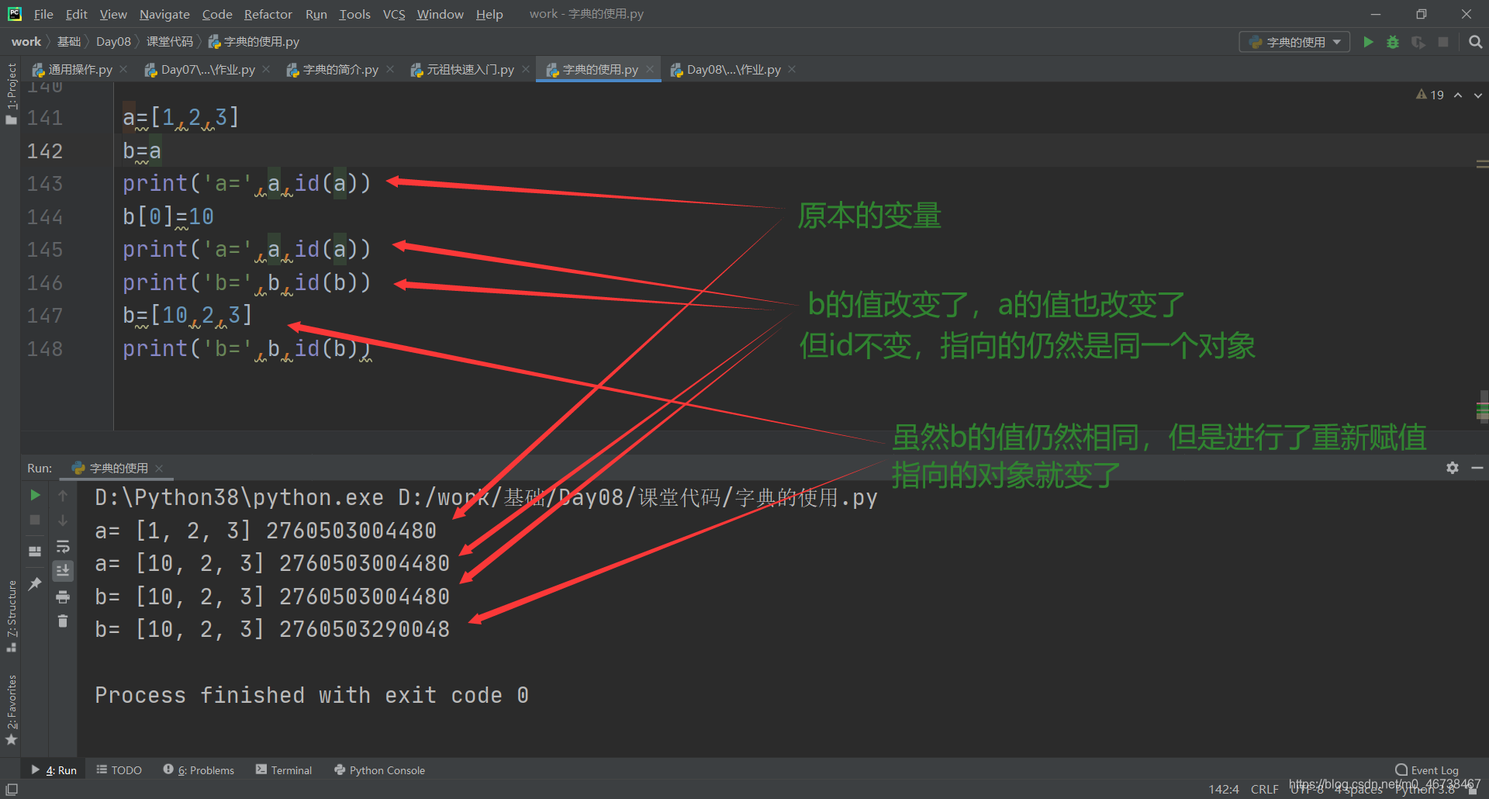
Task: Click the Print icon in Run console
Action: coord(63,597)
